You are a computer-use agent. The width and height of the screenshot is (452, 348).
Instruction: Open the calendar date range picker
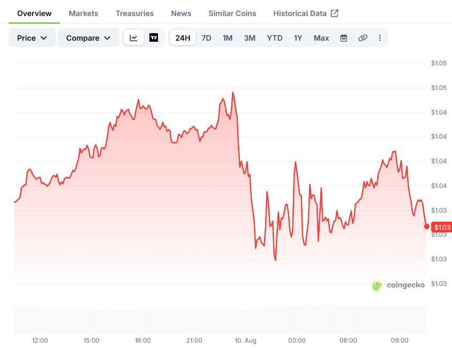[x=344, y=37]
